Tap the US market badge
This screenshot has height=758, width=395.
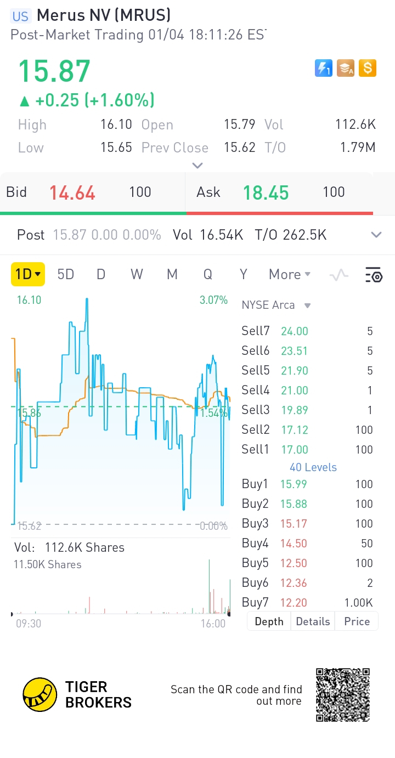(x=20, y=16)
